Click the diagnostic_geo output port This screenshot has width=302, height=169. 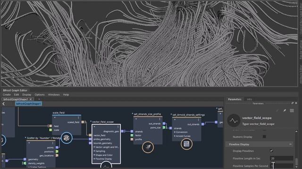(122, 131)
